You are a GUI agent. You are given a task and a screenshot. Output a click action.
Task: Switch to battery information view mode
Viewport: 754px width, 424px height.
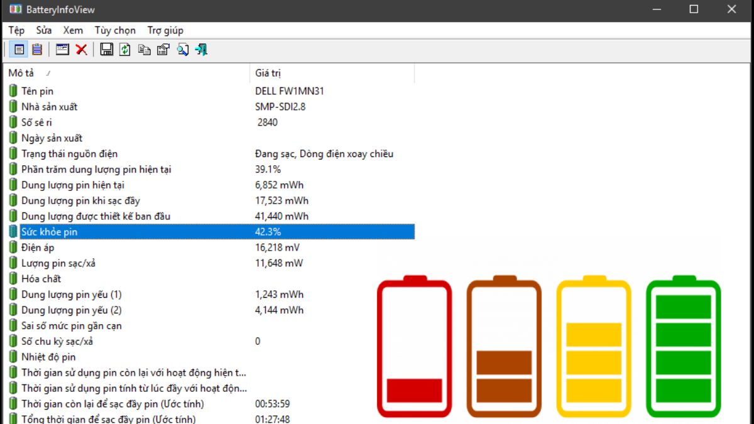[x=19, y=49]
